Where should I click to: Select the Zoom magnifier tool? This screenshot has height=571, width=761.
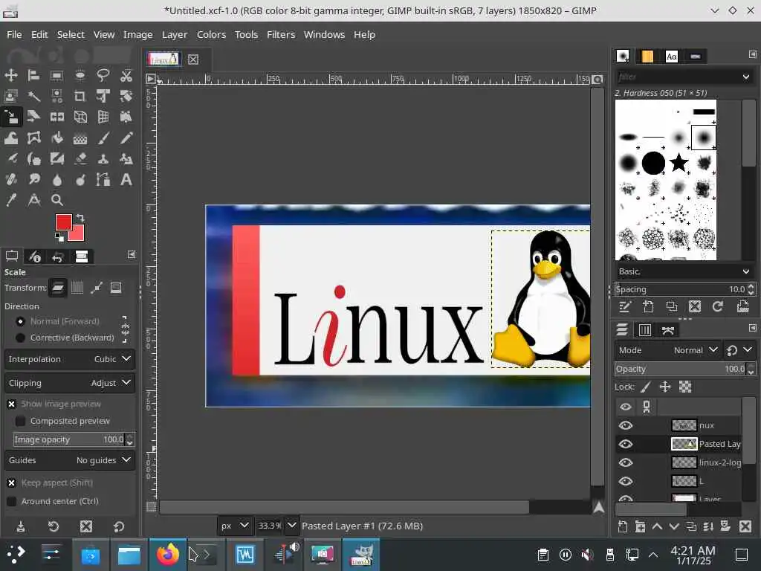point(56,200)
